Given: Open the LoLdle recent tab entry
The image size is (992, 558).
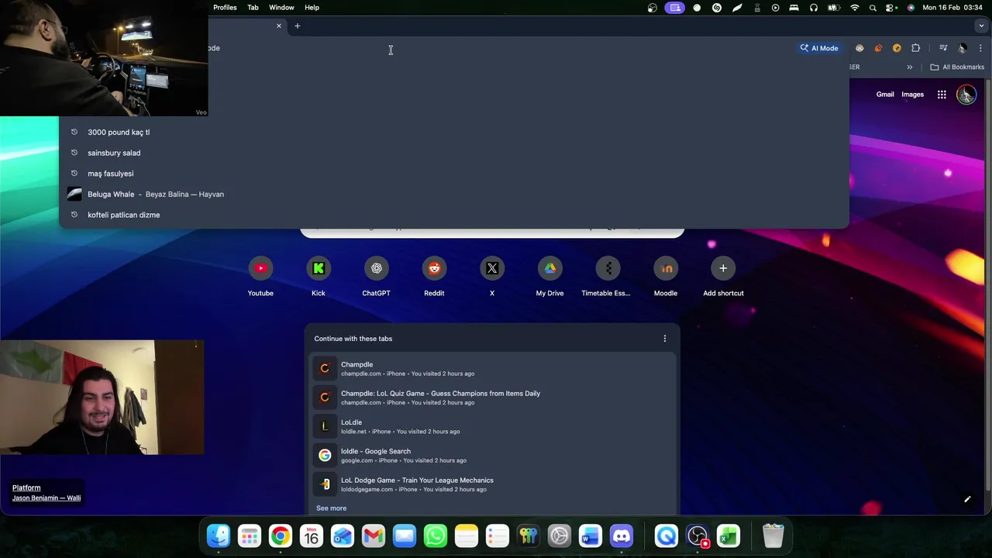Looking at the screenshot, I should pyautogui.click(x=492, y=426).
